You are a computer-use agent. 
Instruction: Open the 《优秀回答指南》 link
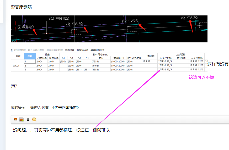(x=66, y=107)
